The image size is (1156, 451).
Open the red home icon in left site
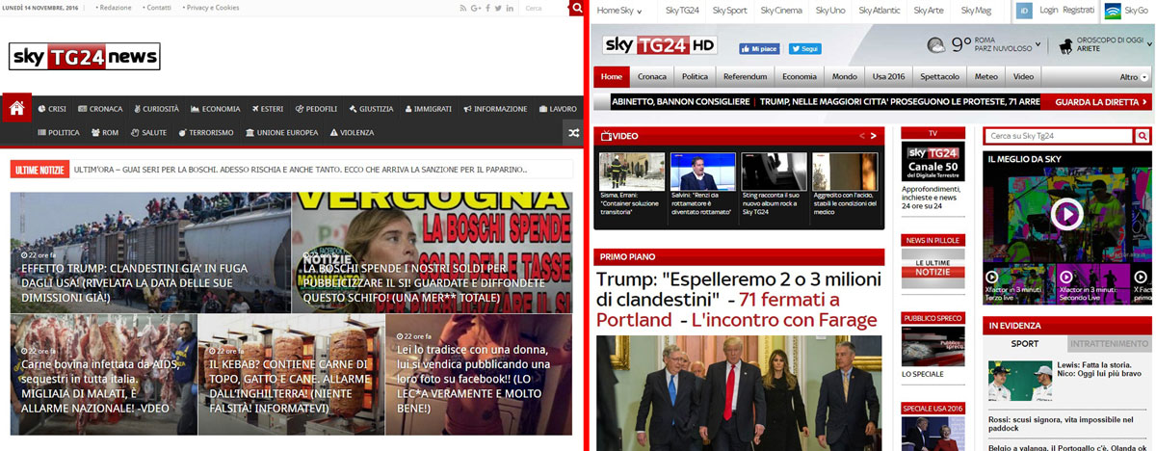(x=16, y=108)
